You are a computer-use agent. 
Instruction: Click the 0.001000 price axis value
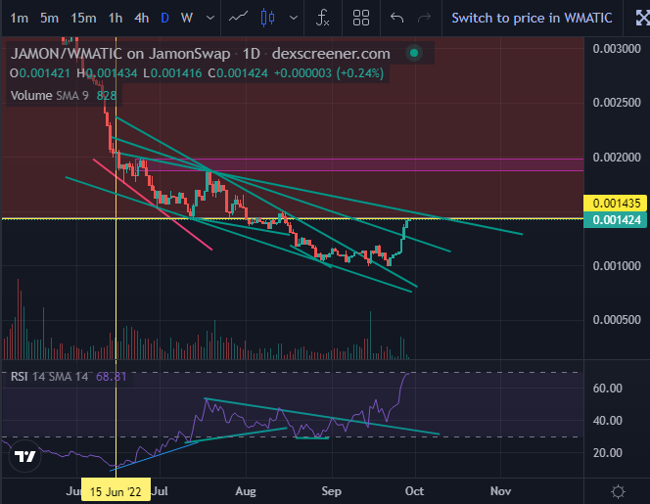[x=617, y=265]
